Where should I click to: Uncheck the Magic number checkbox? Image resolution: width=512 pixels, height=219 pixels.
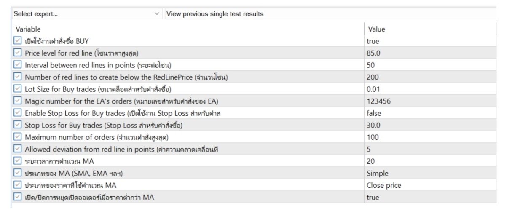(x=17, y=101)
